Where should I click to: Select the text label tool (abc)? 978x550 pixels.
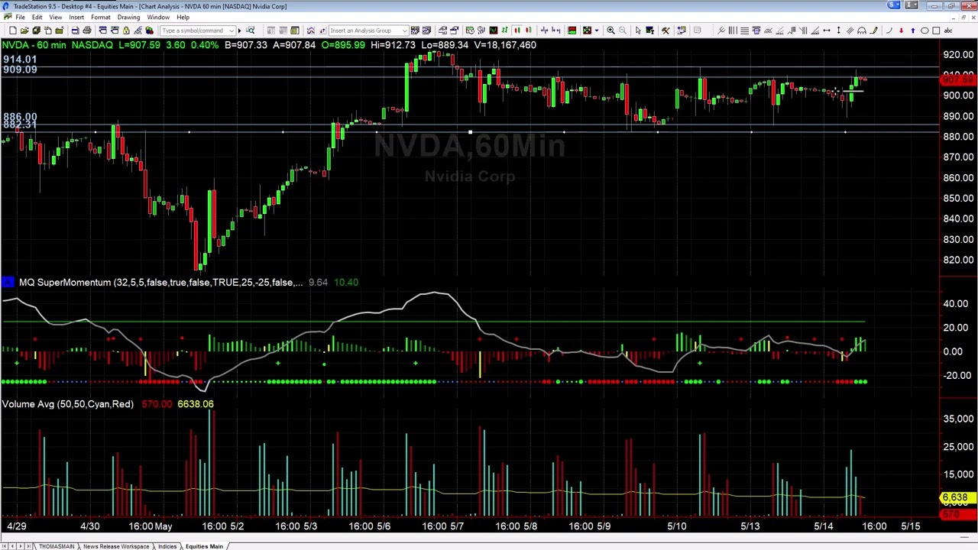(x=948, y=31)
